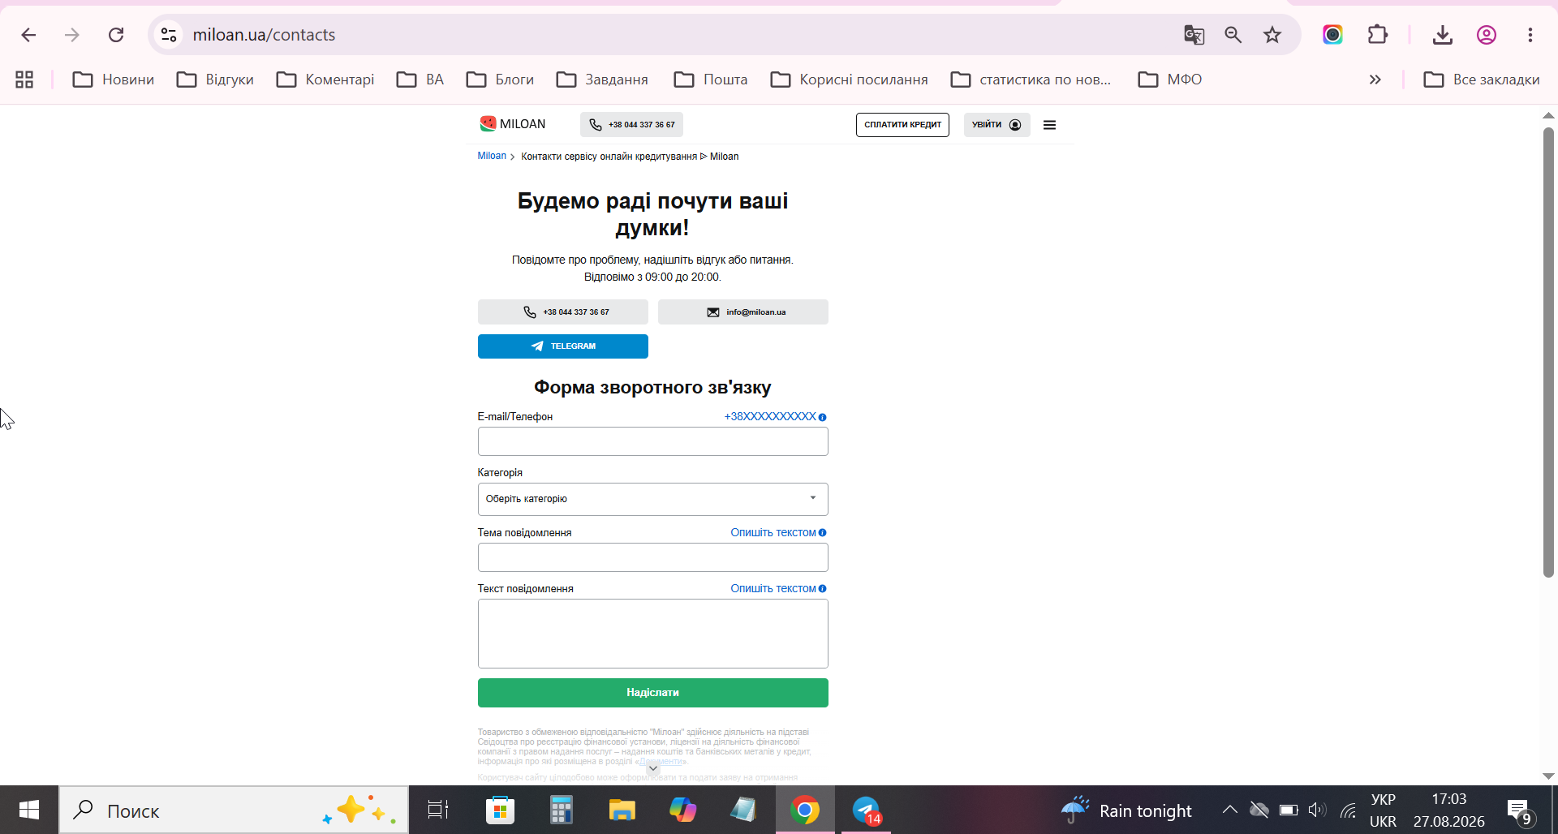The height and width of the screenshot is (834, 1558).
Task: Open the apps grid in bookmarks bar
Action: 24,80
